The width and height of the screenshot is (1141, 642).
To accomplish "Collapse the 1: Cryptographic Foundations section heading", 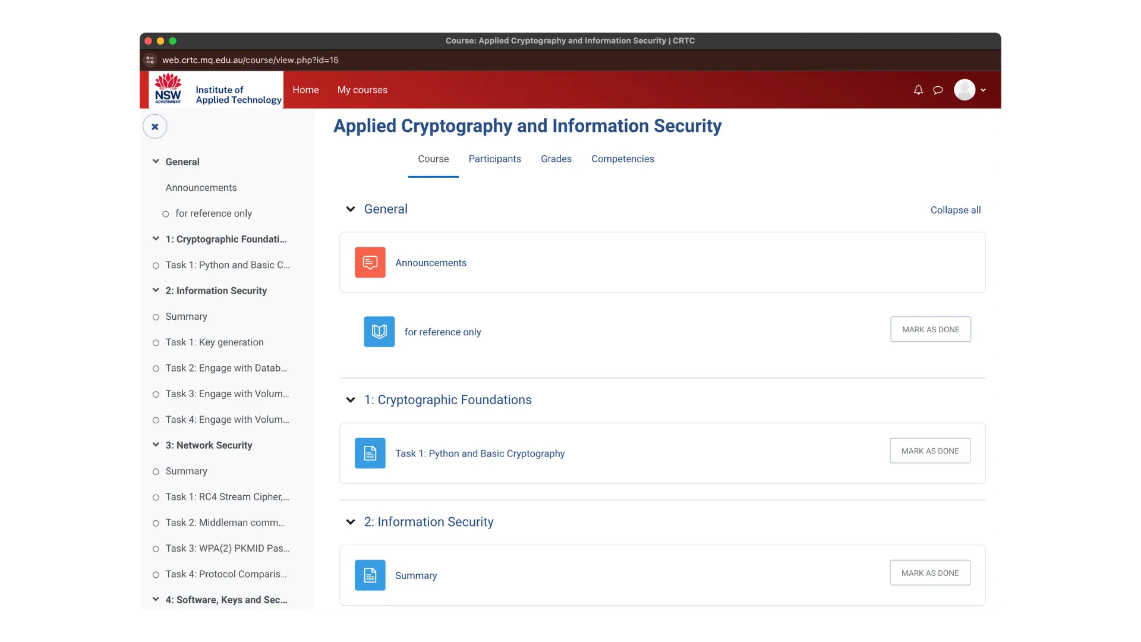I will click(x=351, y=400).
